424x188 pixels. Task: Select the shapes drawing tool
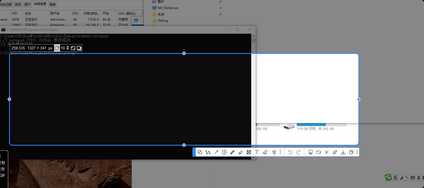200,152
